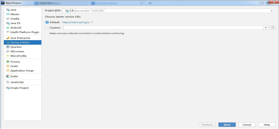Image resolution: width=279 pixels, height=129 pixels.
Task: Click the Java folder icon in sidebar
Action: point(8,10)
